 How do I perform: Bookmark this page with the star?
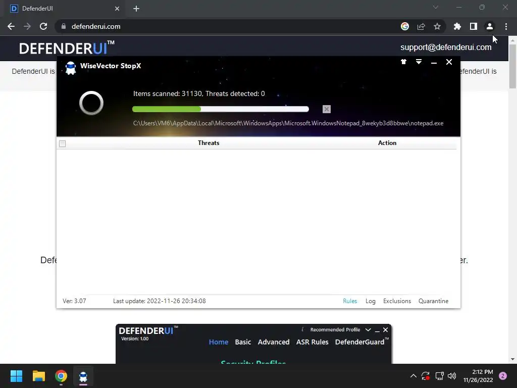point(437,26)
